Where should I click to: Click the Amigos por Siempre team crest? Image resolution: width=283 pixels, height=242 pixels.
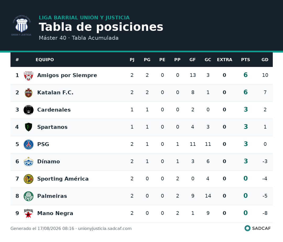[29, 76]
